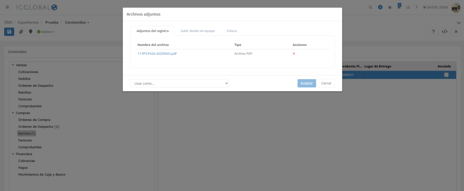The image size is (464, 191).
Task: Open the hamburger menu icon
Action: click(7, 7)
